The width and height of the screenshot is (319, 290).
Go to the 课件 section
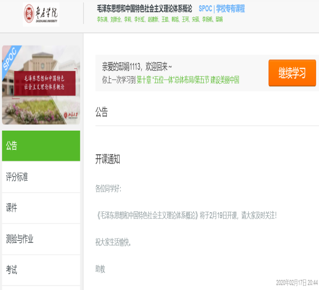pyautogui.click(x=41, y=208)
